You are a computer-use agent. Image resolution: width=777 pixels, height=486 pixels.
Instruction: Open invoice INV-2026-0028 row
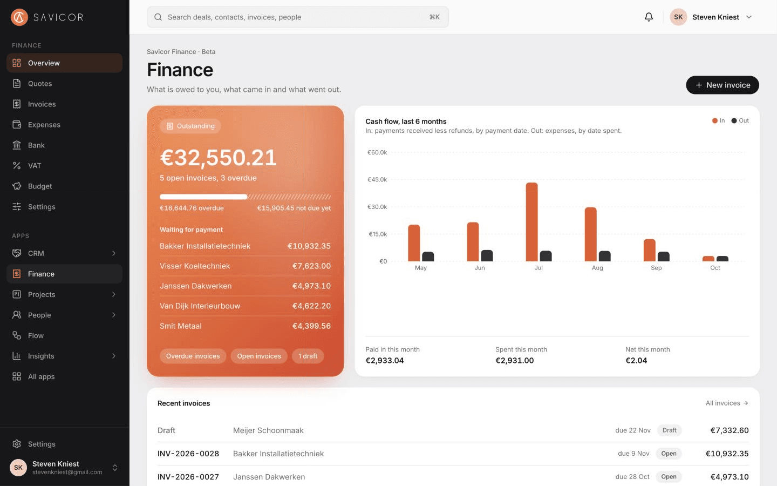tap(453, 454)
